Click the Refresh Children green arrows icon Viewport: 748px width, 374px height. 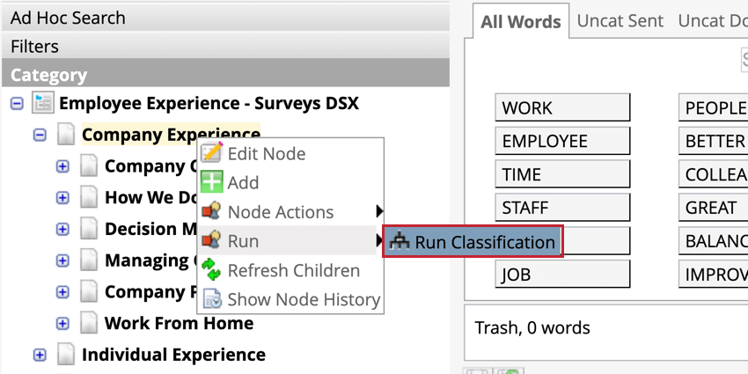(x=211, y=270)
